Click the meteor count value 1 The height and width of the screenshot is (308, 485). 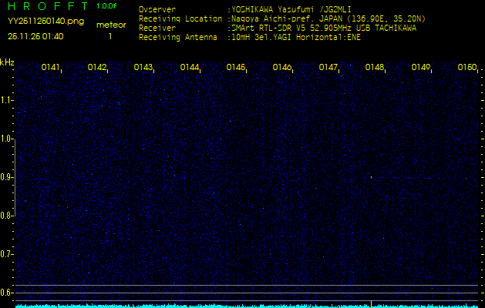[x=110, y=36]
